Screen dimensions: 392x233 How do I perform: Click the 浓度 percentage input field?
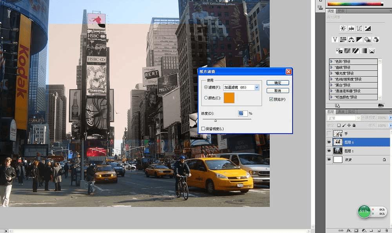click(x=243, y=113)
